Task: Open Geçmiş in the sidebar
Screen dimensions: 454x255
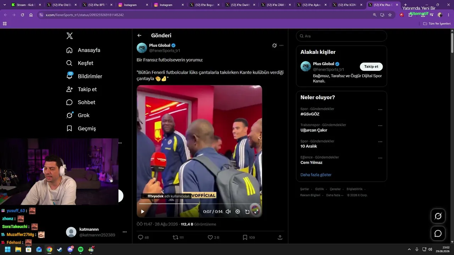Action: [x=81, y=129]
